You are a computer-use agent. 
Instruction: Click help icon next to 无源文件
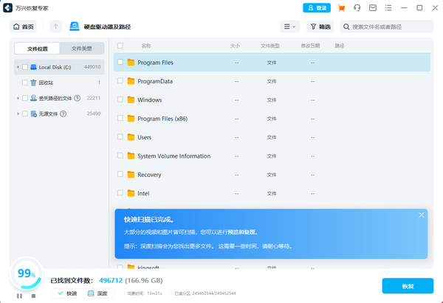63,114
